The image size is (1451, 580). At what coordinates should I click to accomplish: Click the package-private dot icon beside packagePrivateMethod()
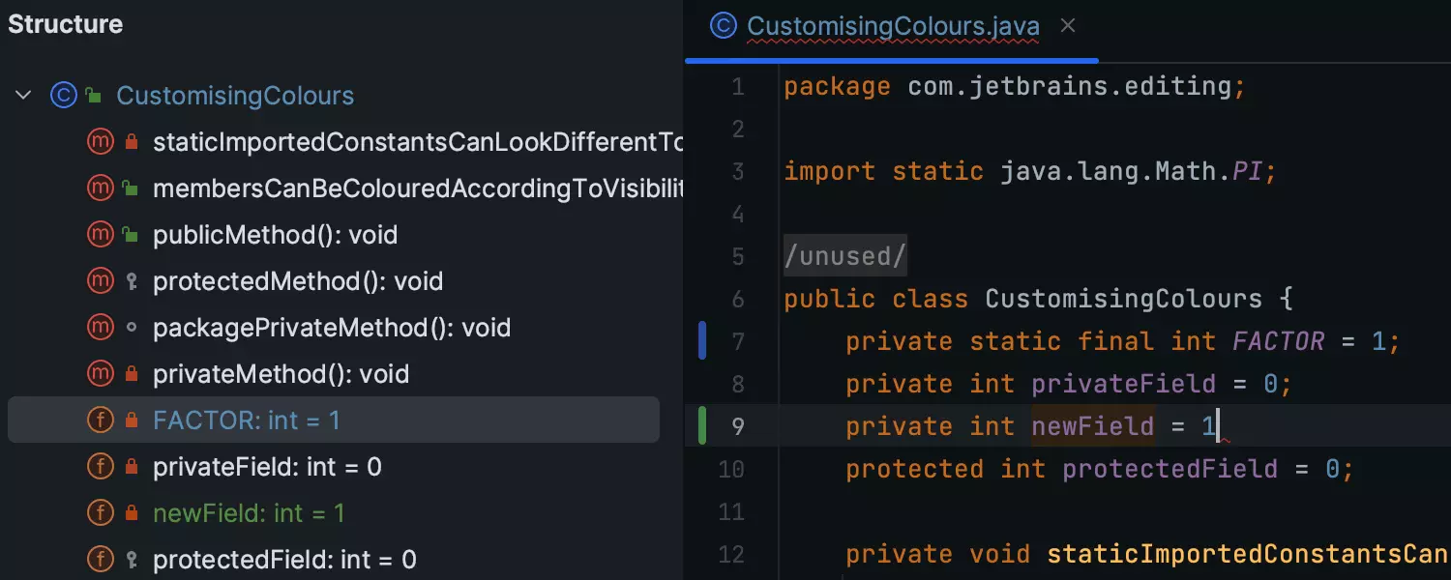[132, 328]
